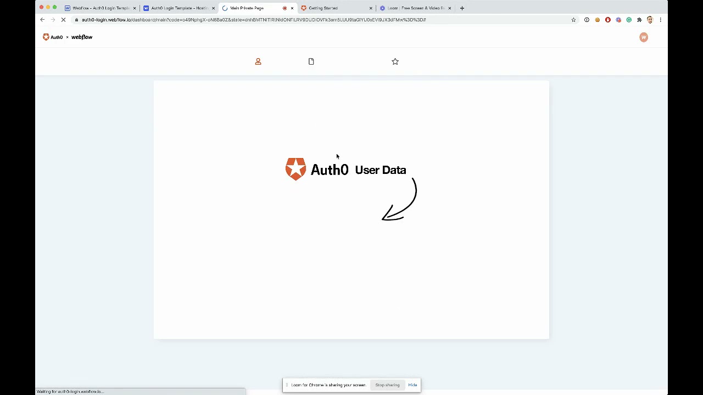
Task: Click the back navigation arrow
Action: (42, 20)
